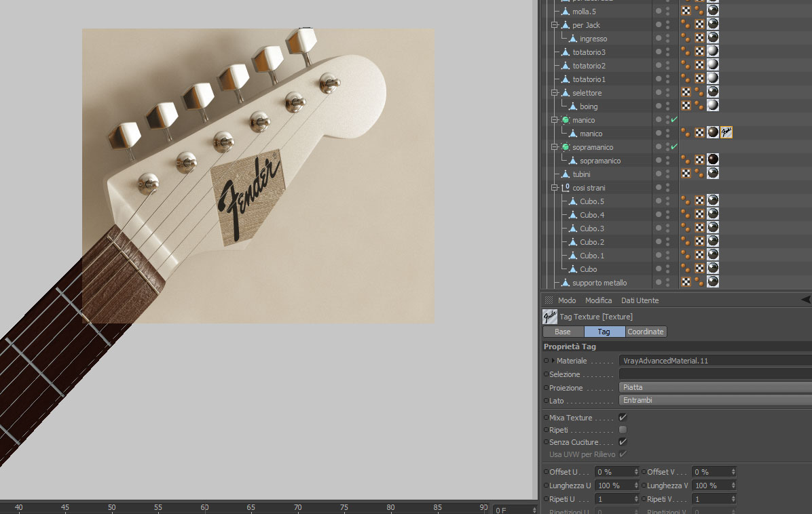The height and width of the screenshot is (514, 812).
Task: Collapse the per Jack tree node
Action: [555, 25]
